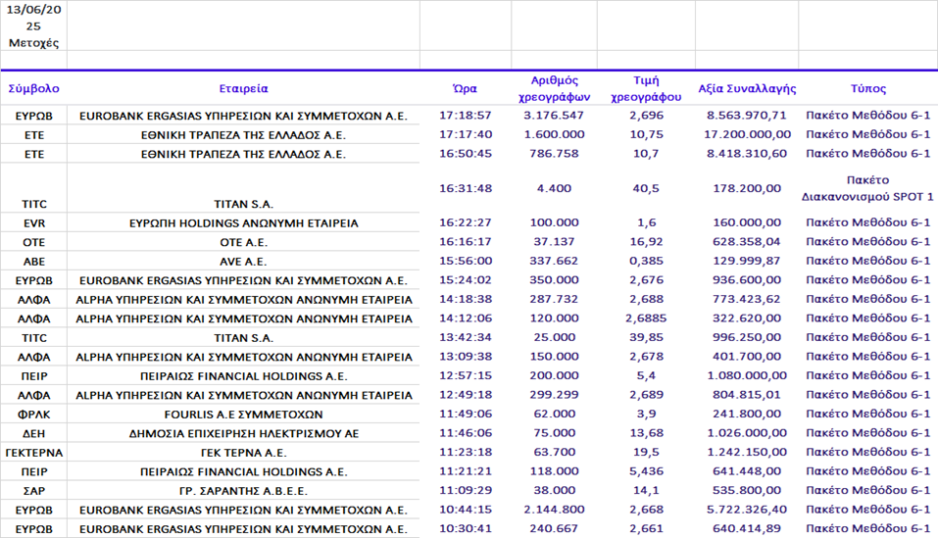Click the OTE symbol cell
938x538 pixels.
coord(33,242)
